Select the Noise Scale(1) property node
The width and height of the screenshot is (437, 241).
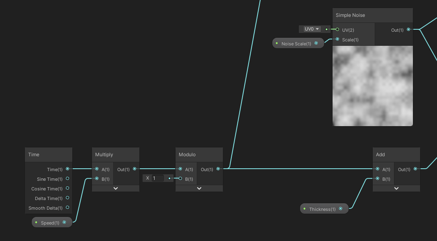(x=296, y=43)
